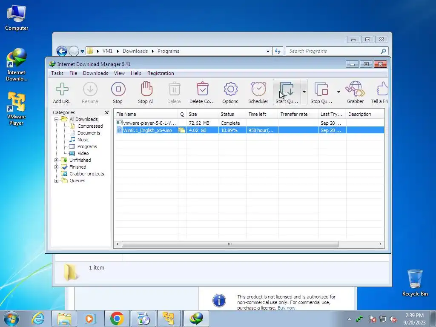Click the queue icon in Win8.1 row
436x327 pixels.
pos(182,130)
